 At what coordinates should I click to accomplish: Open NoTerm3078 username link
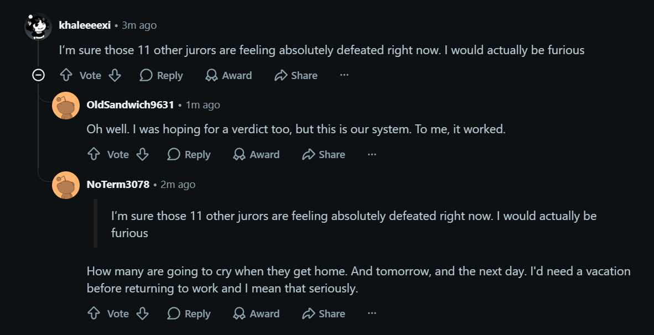tap(118, 185)
